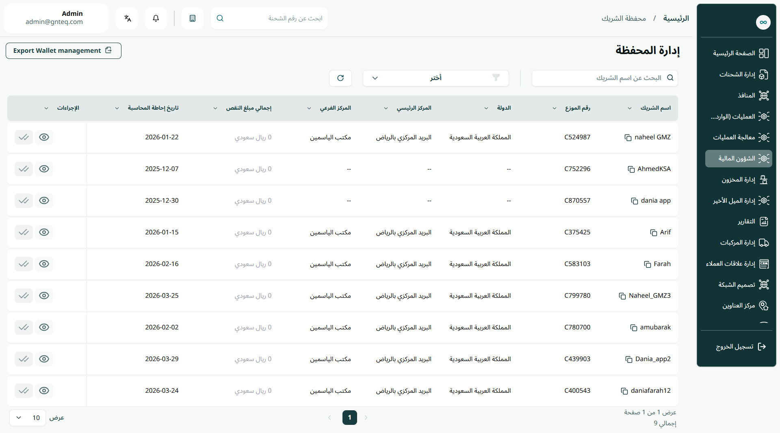Open إدارة المخزون in the sidebar
This screenshot has height=433, width=780.
[x=739, y=180]
